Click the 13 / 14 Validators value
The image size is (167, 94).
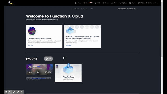click(x=30, y=72)
